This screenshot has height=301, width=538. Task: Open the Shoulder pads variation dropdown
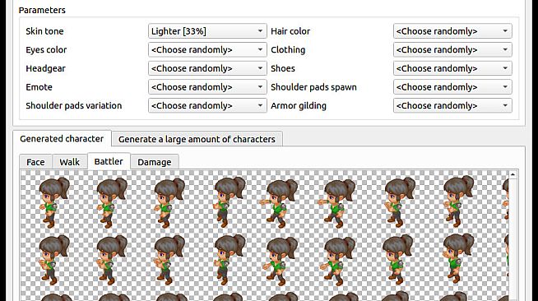point(207,105)
